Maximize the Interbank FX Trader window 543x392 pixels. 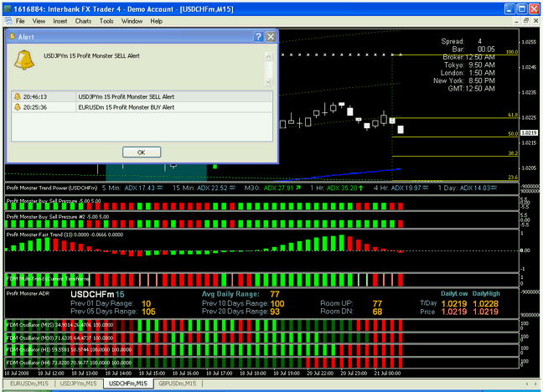pyautogui.click(x=522, y=9)
